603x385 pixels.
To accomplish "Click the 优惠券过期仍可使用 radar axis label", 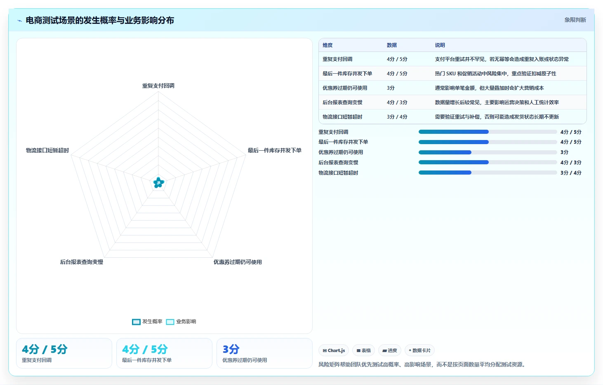I will click(x=238, y=262).
